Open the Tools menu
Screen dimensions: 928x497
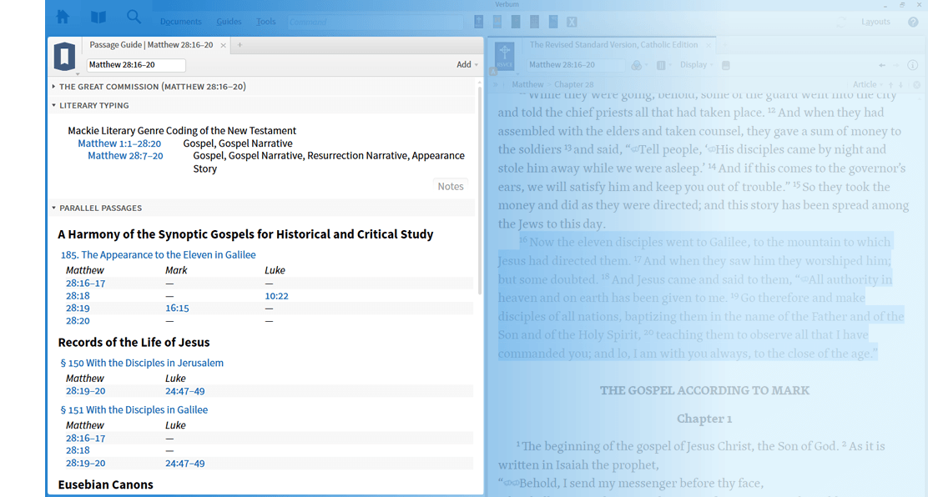click(x=265, y=22)
